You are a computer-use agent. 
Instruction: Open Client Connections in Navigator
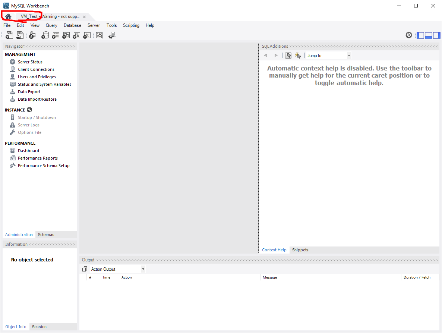(36, 69)
